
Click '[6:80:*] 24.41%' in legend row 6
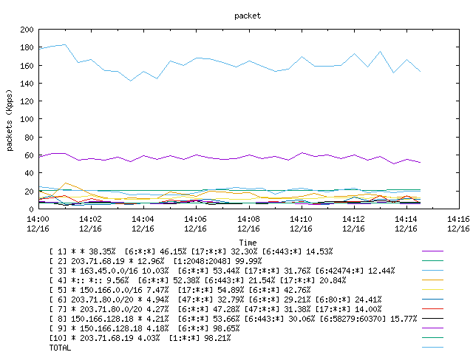[348, 300]
